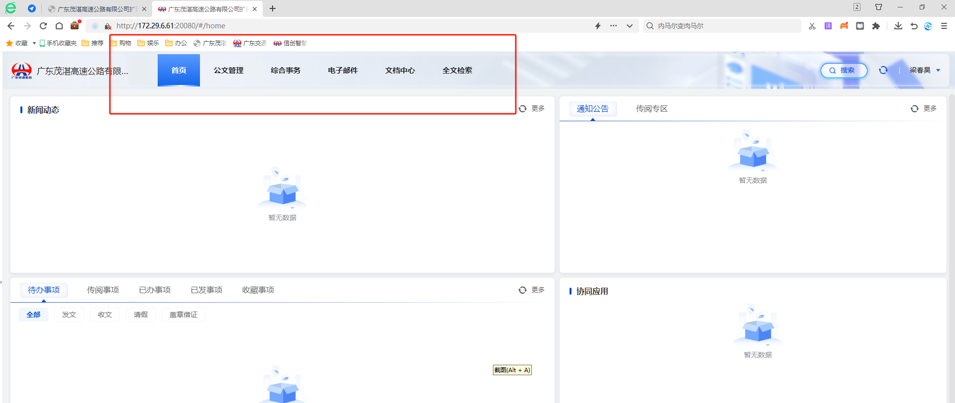Image resolution: width=955 pixels, height=403 pixels.
Task: Open the 公文管理 navigation menu
Action: click(229, 71)
